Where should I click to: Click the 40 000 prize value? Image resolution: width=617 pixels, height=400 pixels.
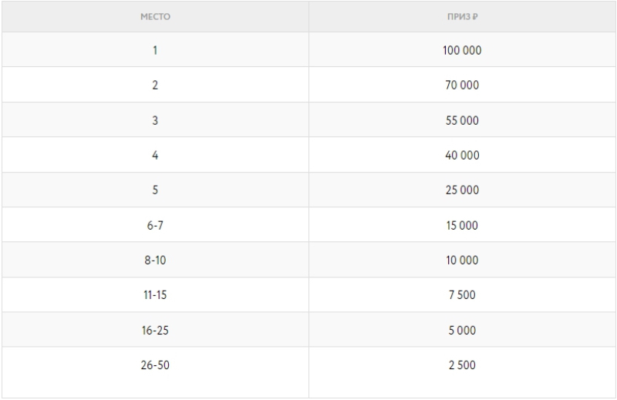click(462, 155)
